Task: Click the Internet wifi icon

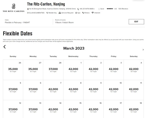Action: 93,13
